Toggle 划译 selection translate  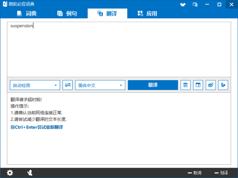point(221,173)
